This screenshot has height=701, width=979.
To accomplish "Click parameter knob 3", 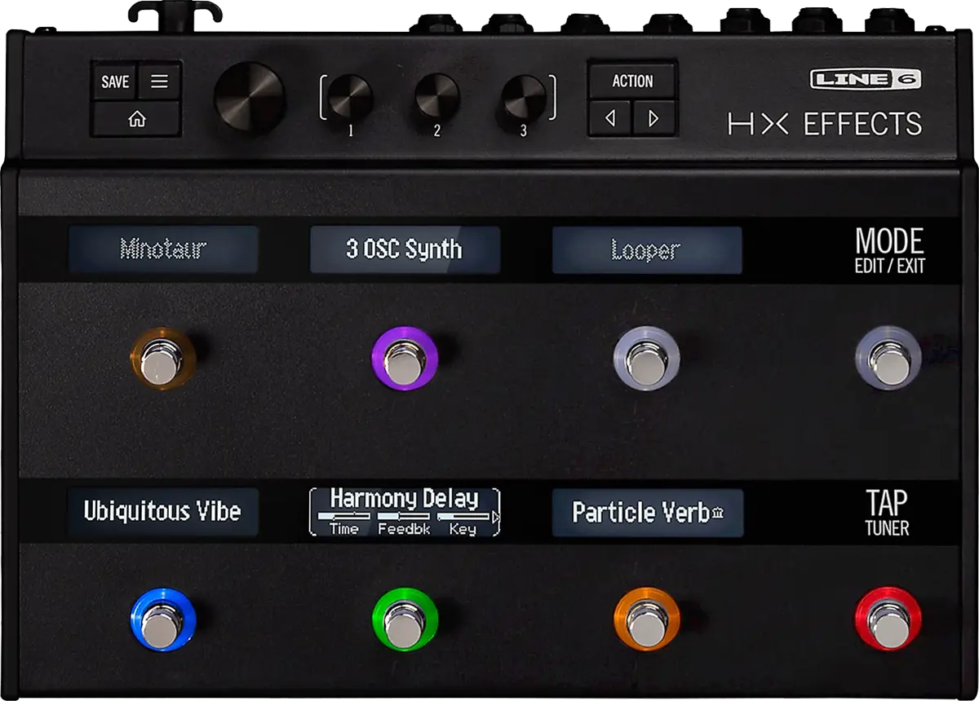I will tap(525, 97).
